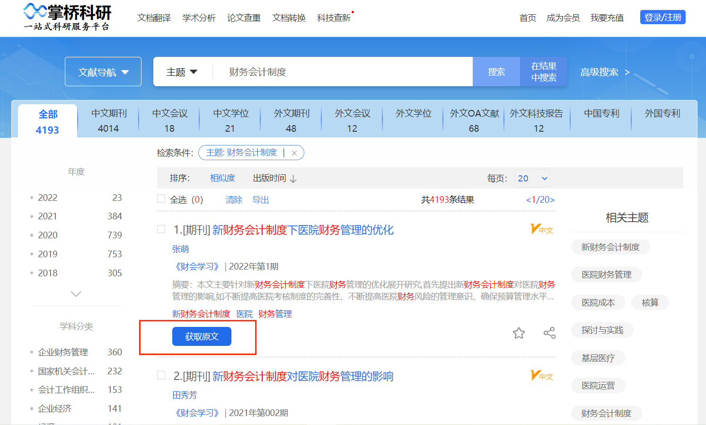Image resolution: width=706 pixels, height=425 pixels.
Task: Open 论文查重 in the top menu
Action: click(x=244, y=18)
